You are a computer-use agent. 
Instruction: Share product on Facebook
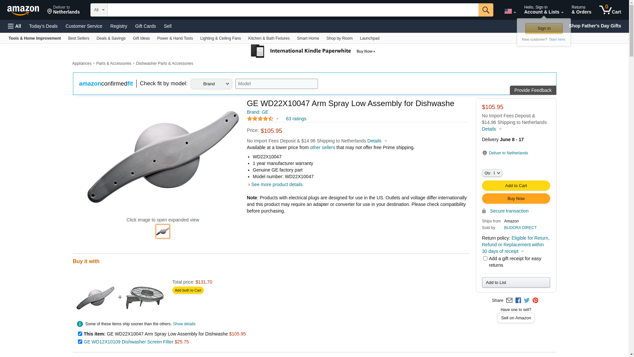click(518, 300)
